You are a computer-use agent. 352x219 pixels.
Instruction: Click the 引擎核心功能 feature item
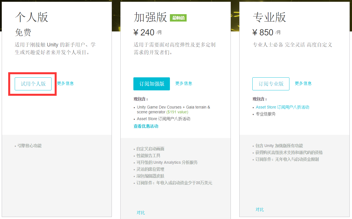29,146
